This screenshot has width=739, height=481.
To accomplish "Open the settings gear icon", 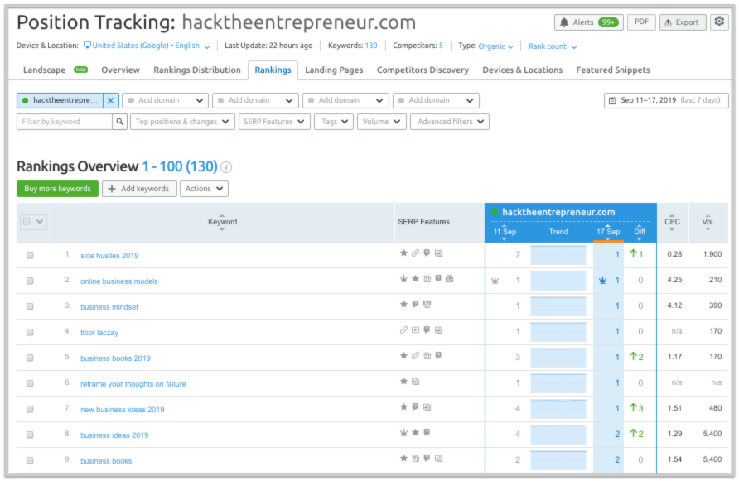I will pyautogui.click(x=719, y=22).
